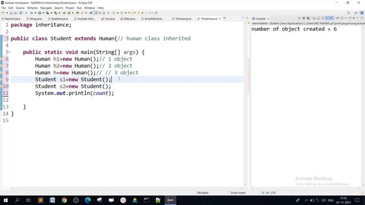This screenshot has height=205, width=365.
Task: Switch to the Car.java editor tab
Action: [x=108, y=19]
